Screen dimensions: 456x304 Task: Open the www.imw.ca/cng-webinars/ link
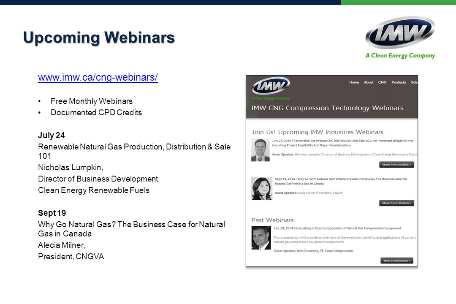click(x=98, y=77)
